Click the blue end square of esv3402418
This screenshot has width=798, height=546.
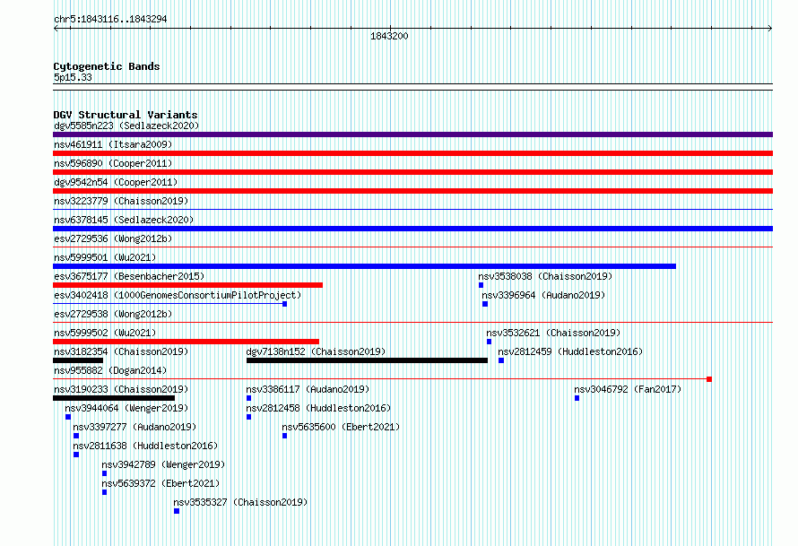(x=284, y=304)
